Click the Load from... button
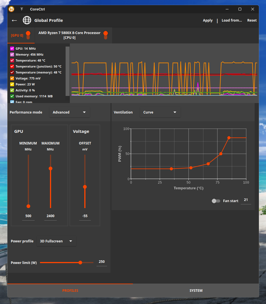266x304 pixels. point(232,20)
